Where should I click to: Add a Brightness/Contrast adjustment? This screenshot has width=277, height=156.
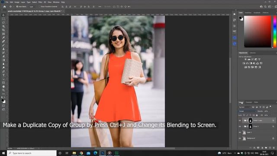point(245,59)
